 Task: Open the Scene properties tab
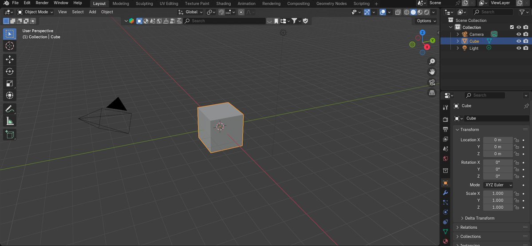[445, 149]
